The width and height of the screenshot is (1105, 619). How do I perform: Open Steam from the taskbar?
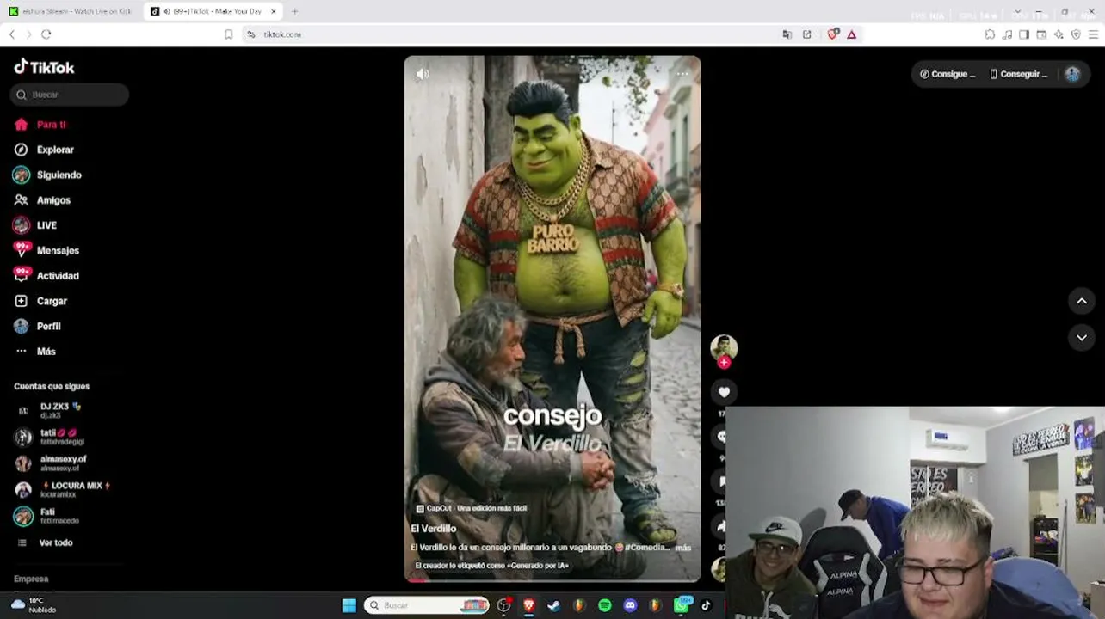pos(553,605)
